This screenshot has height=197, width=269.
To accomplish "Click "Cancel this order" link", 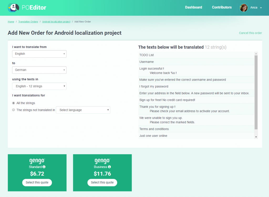I will [250, 33].
